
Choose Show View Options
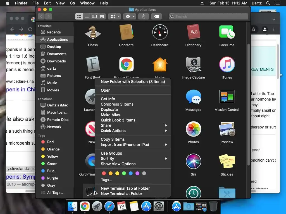133,164
